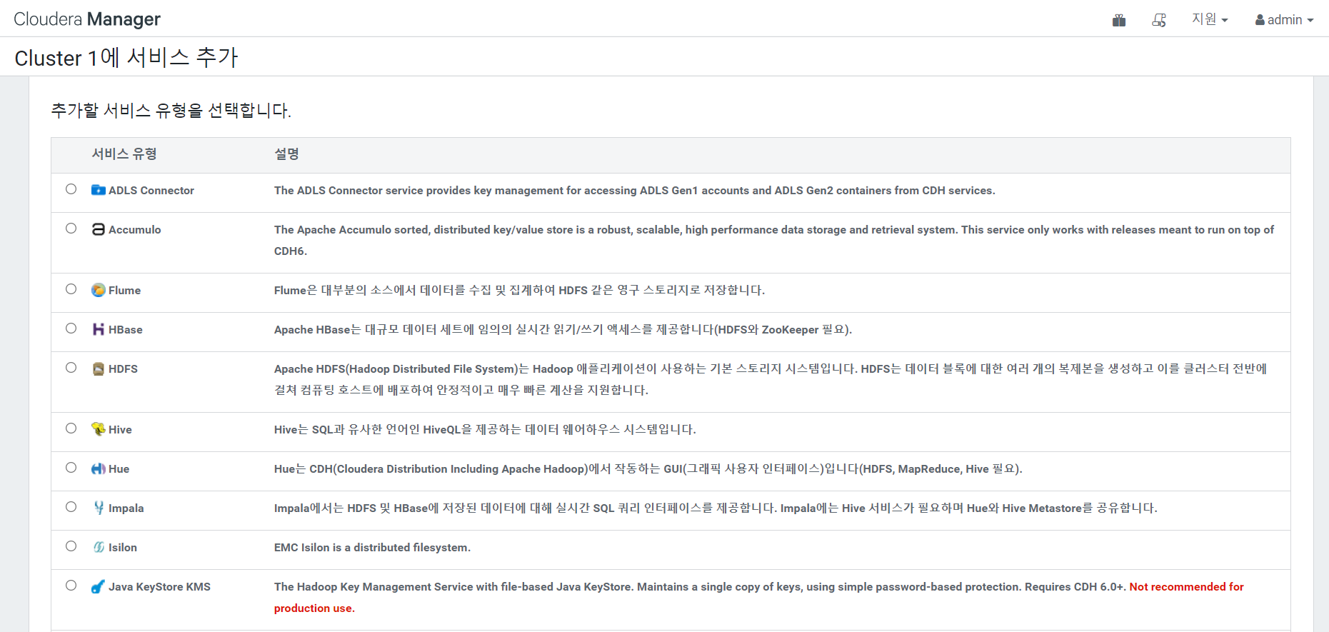This screenshot has height=632, width=1329.
Task: Select the Flume radio button
Action: point(71,289)
